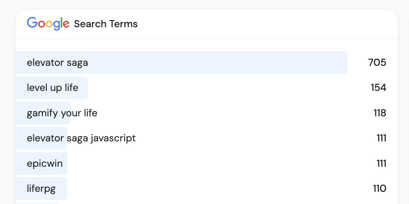Click the 705 count value
The width and height of the screenshot is (409, 204).
click(377, 63)
